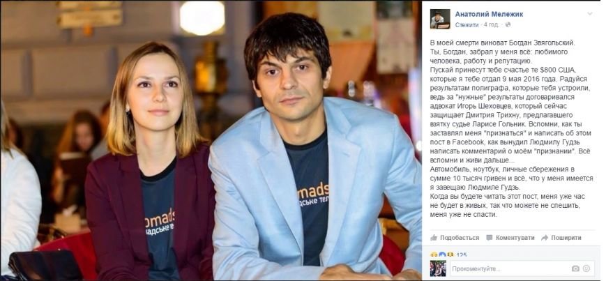
Task: Click the Коментувати label
Action: [x=515, y=238]
